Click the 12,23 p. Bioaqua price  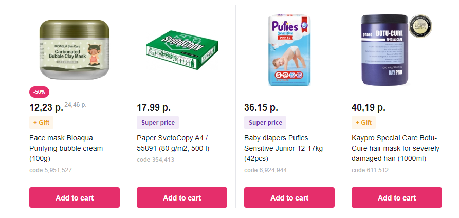tap(46, 107)
